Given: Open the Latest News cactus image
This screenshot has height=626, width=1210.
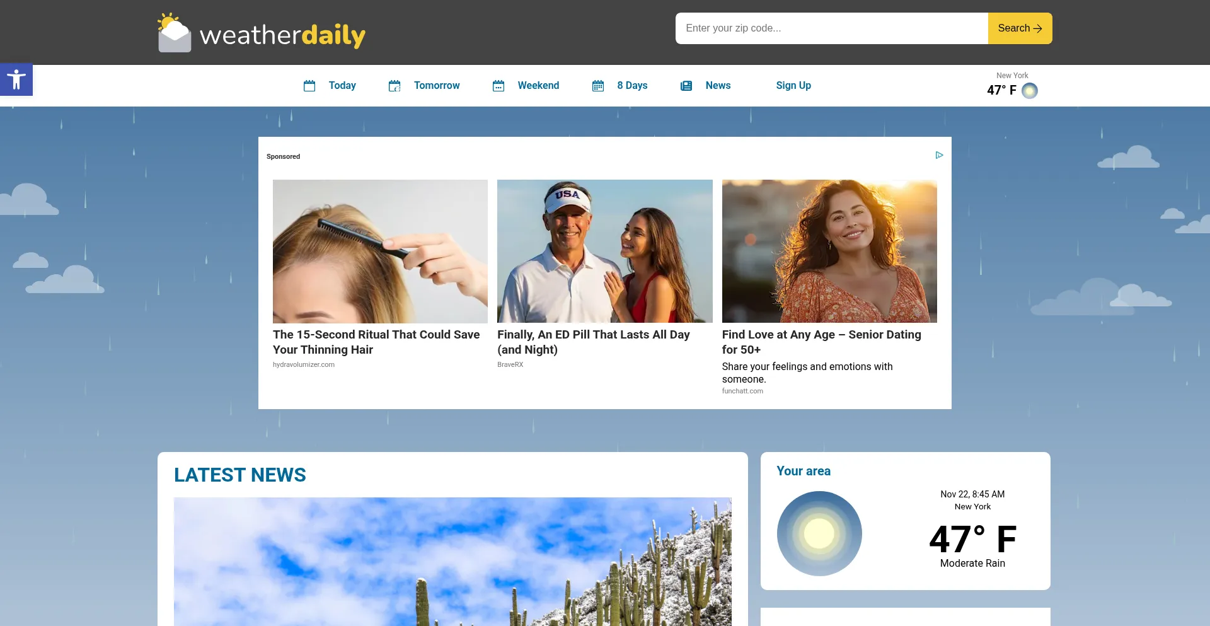Looking at the screenshot, I should (452, 561).
